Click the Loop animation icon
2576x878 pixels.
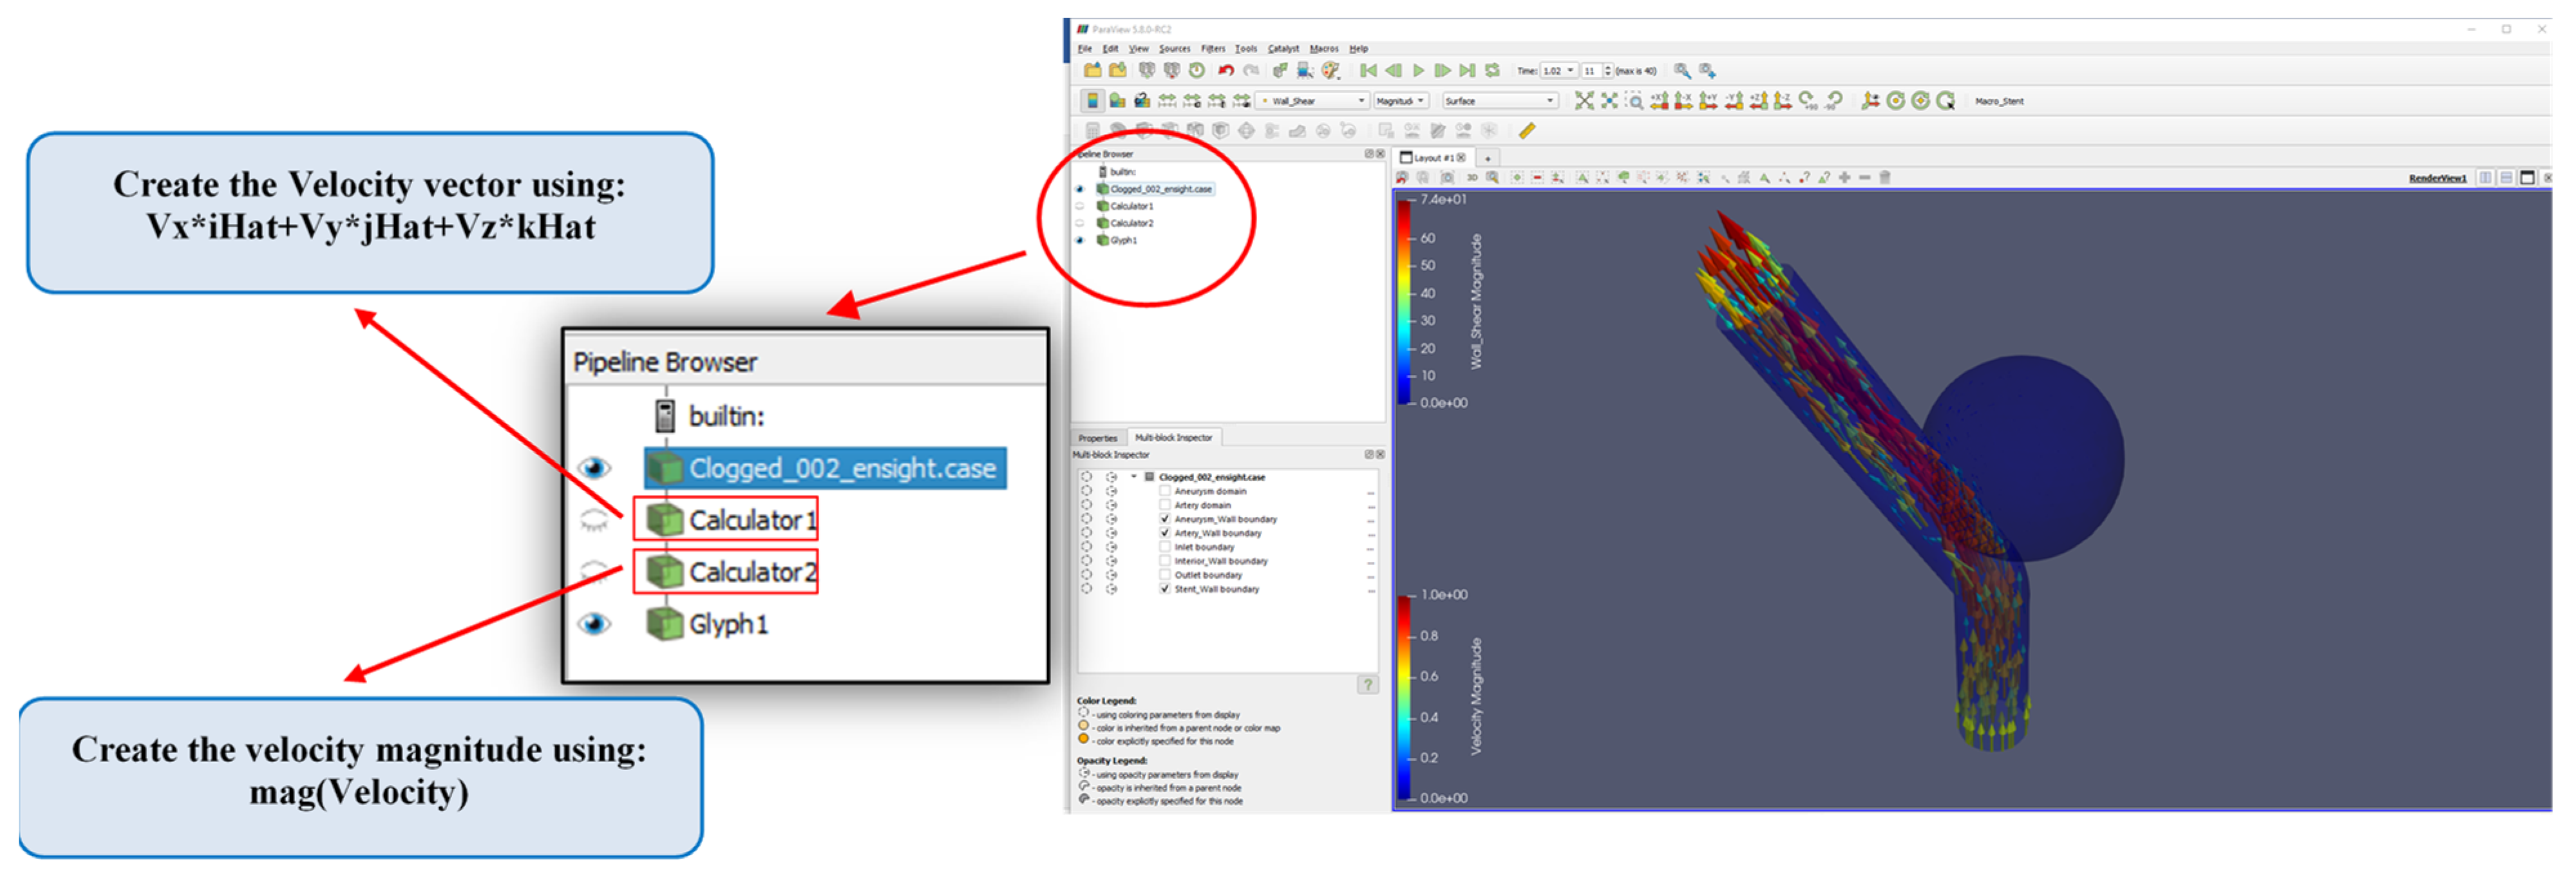click(x=1492, y=71)
